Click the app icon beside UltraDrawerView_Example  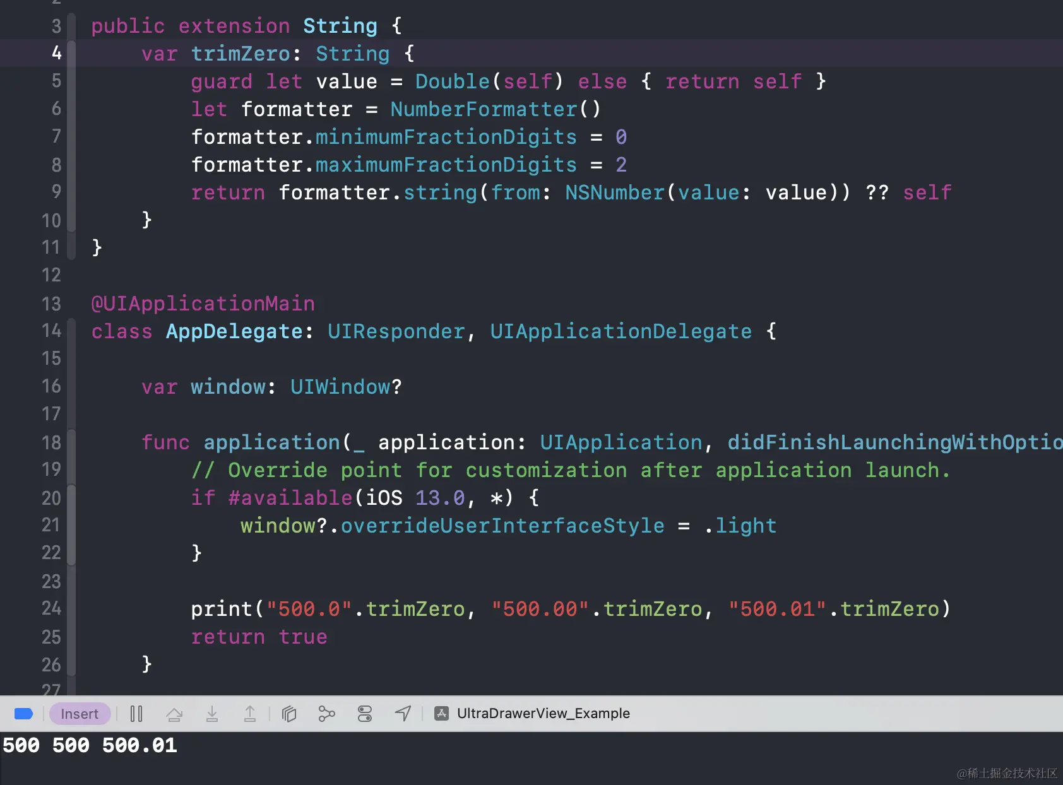pyautogui.click(x=442, y=714)
